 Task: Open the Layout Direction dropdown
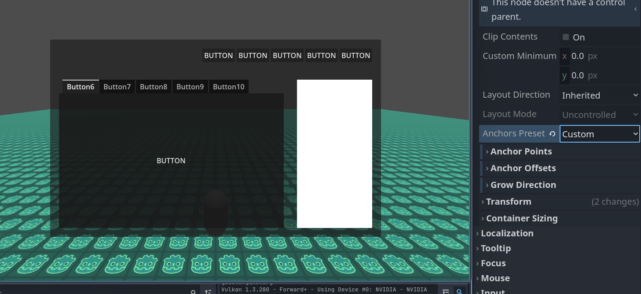[x=599, y=95]
